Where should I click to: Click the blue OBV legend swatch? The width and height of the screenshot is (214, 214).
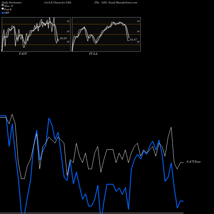click(x=3, y=13)
